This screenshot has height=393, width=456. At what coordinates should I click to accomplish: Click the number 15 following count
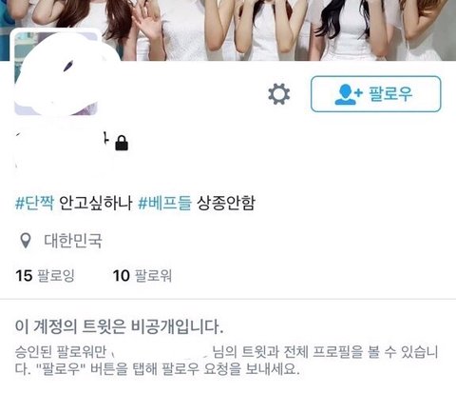pos(24,275)
